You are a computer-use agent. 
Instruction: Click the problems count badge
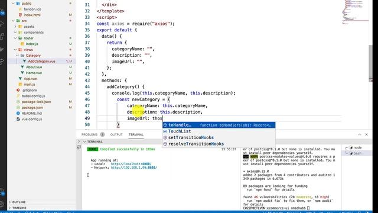102,134
